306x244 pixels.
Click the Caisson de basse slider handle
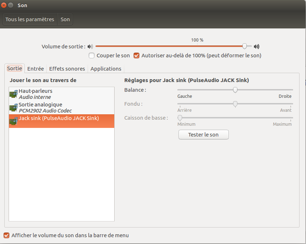coord(180,118)
